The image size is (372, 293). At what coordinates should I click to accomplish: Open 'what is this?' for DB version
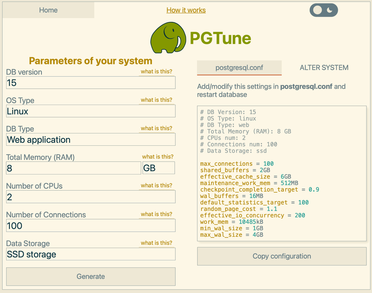tap(156, 72)
